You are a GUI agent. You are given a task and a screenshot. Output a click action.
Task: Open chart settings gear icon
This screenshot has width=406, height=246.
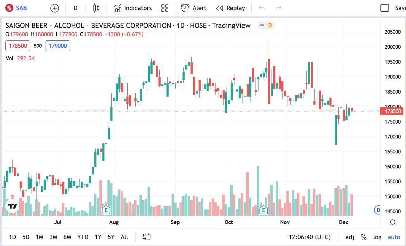[393, 222]
